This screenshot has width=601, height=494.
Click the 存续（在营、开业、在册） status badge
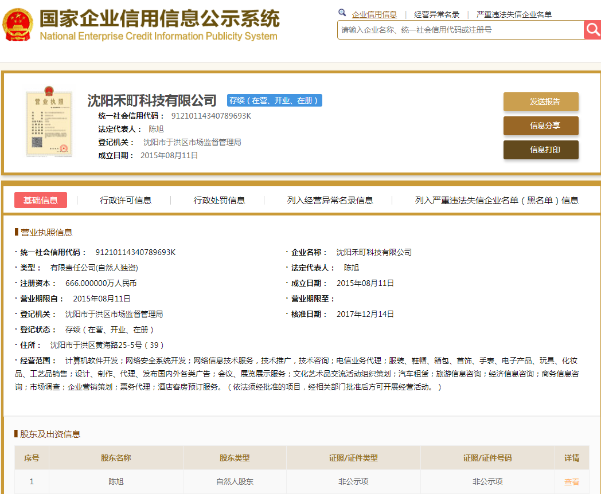275,100
